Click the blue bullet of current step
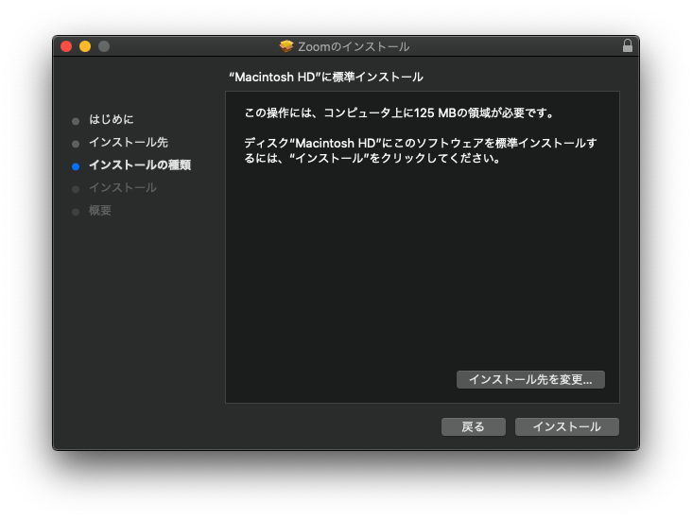Image resolution: width=692 pixels, height=520 pixels. tap(76, 166)
